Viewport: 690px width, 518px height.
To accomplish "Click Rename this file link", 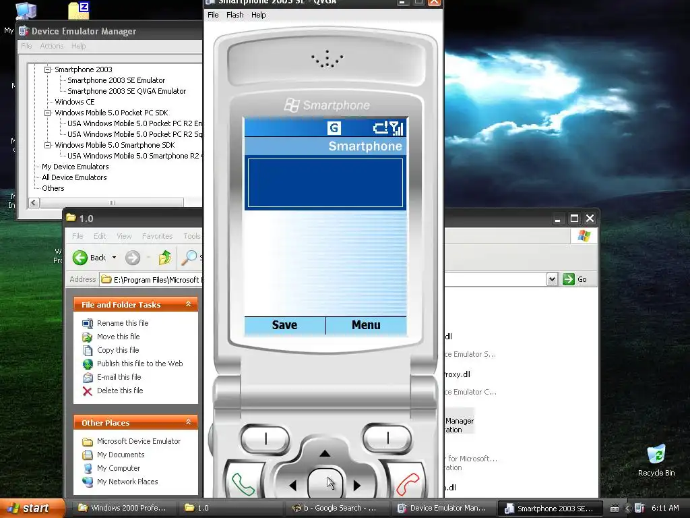I will pyautogui.click(x=123, y=323).
